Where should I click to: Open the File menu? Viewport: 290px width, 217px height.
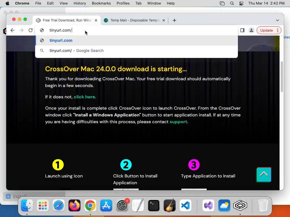[x=38, y=3]
